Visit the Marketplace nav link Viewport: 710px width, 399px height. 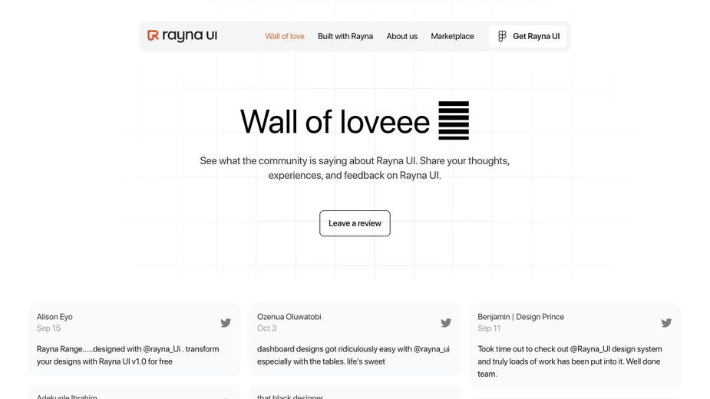click(452, 36)
